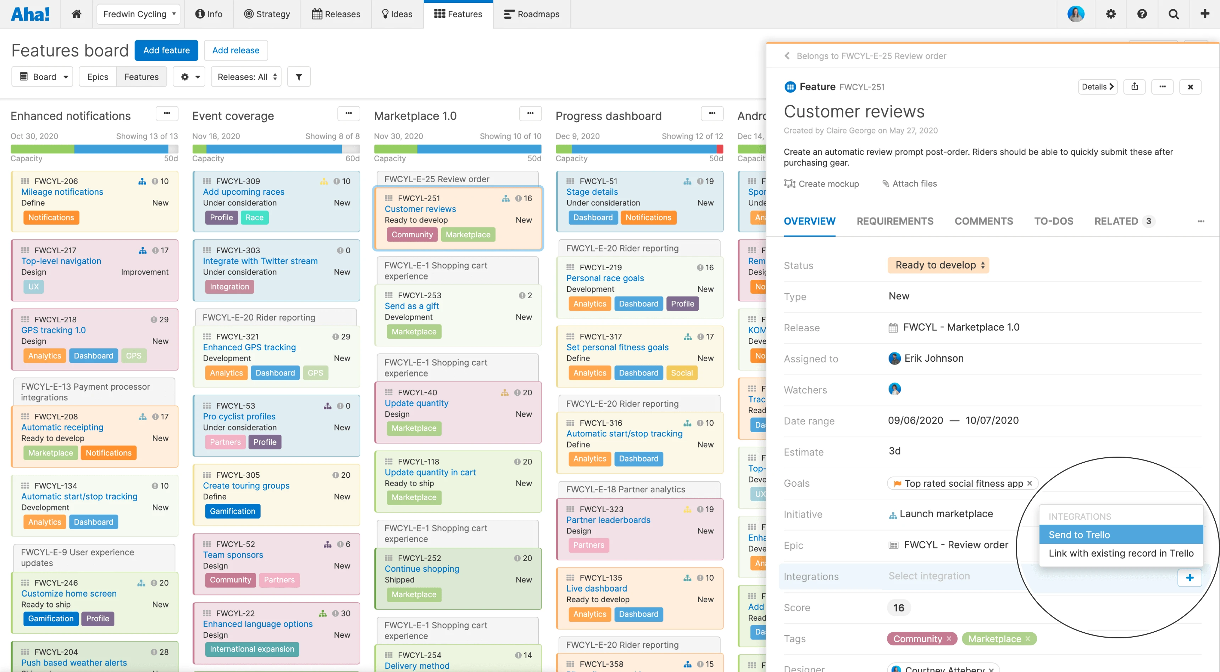
Task: Click the Attach files paperclip icon
Action: (x=886, y=183)
